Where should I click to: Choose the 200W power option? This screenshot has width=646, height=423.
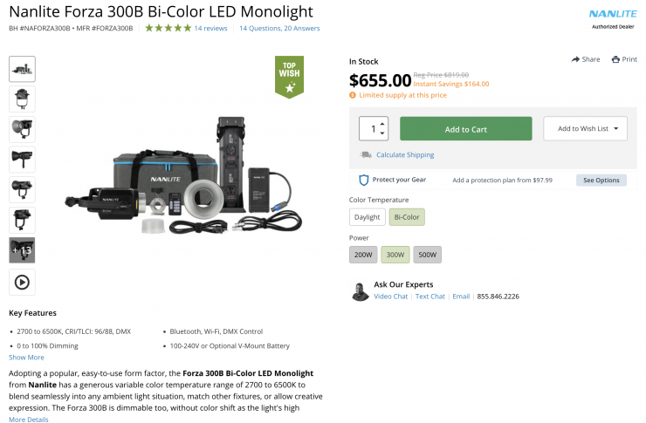[363, 255]
